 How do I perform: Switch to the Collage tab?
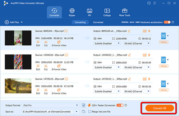click(x=107, y=12)
